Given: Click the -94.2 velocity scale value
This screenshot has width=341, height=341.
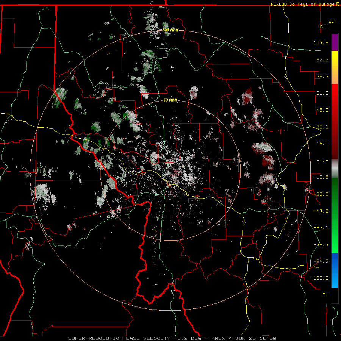Looking at the screenshot, I should pyautogui.click(x=321, y=261).
